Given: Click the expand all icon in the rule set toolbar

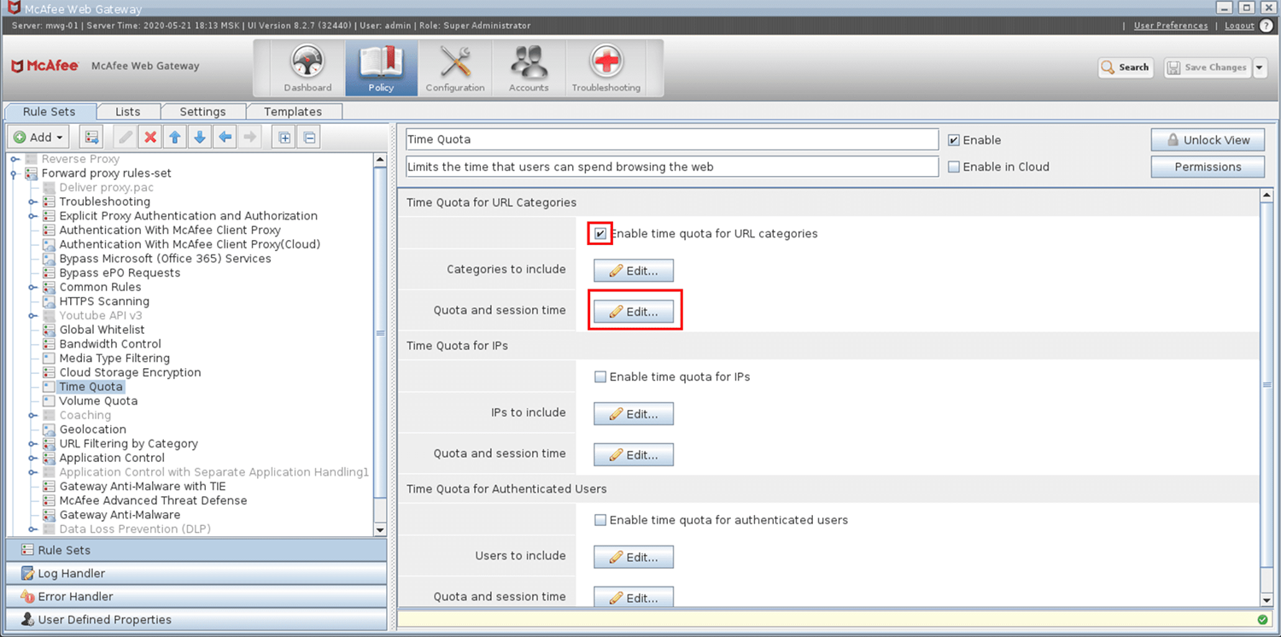Looking at the screenshot, I should tap(284, 137).
